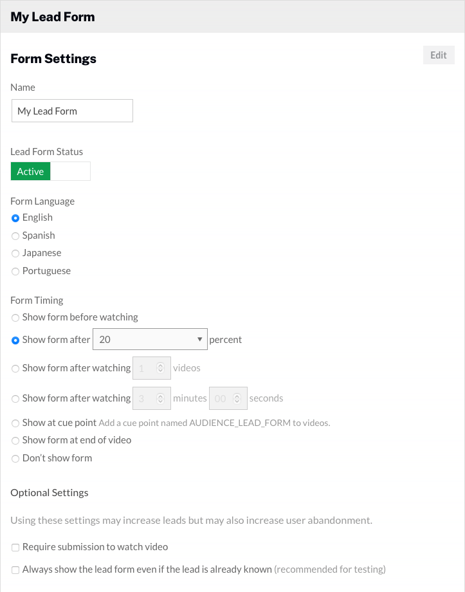Image resolution: width=465 pixels, height=592 pixels.
Task: Select Show form after watching videos
Action: (15, 369)
